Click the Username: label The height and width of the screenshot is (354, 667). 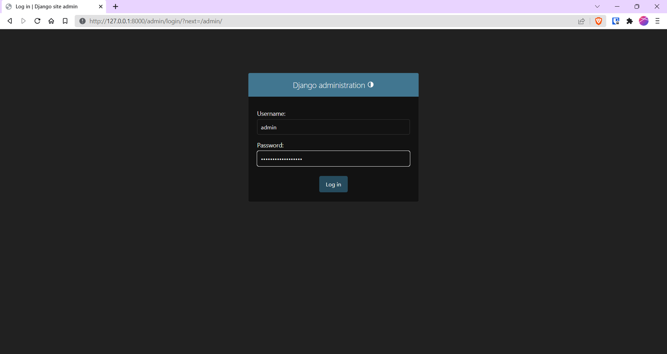[271, 114]
